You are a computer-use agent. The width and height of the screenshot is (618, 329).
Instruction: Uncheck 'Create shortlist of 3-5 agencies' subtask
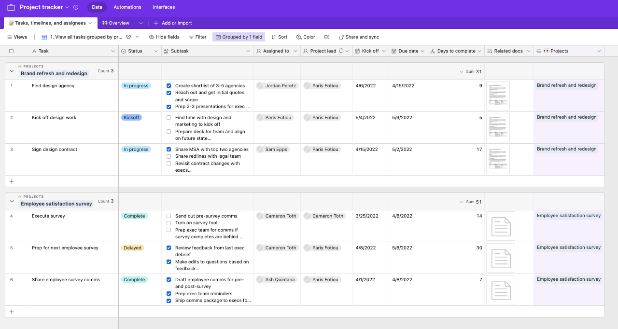point(169,86)
